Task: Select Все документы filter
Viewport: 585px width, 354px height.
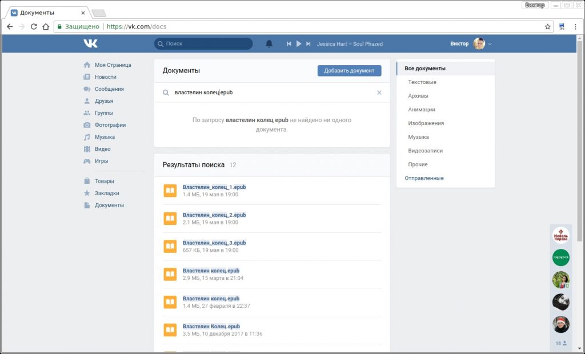Action: (x=446, y=69)
